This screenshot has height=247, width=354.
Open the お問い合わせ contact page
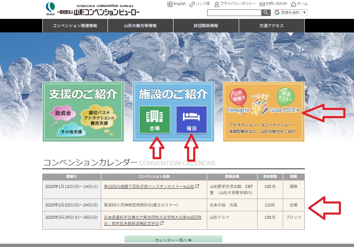273,4
